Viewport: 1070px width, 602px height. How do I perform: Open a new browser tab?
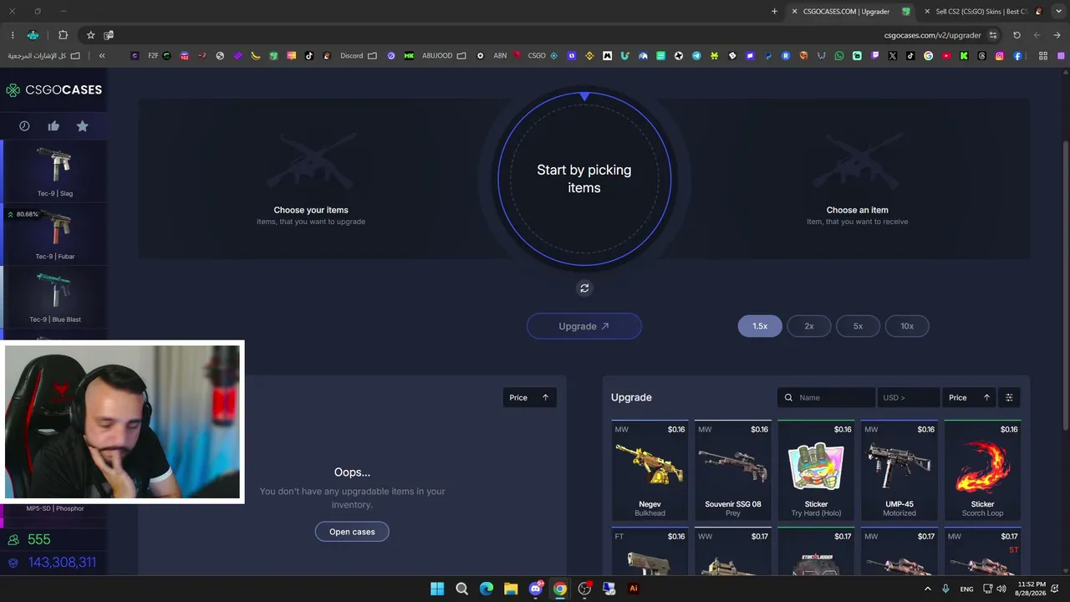[774, 12]
